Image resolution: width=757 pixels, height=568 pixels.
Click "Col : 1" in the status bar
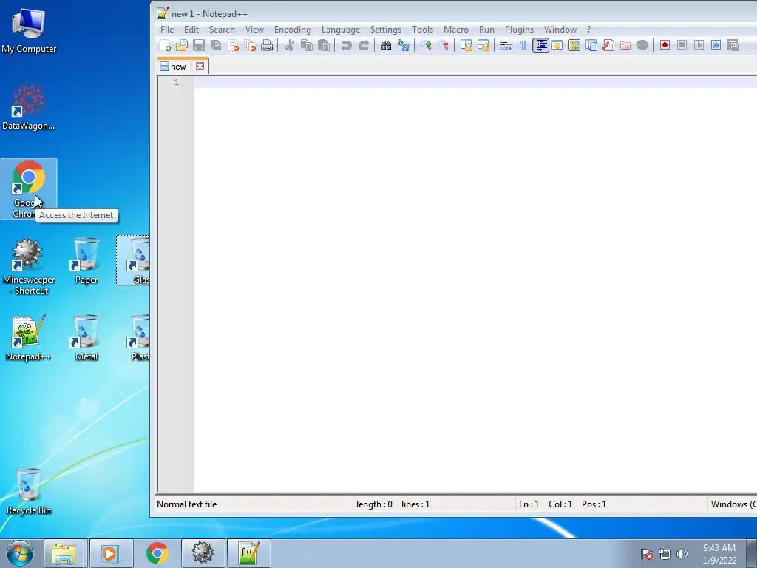(560, 504)
